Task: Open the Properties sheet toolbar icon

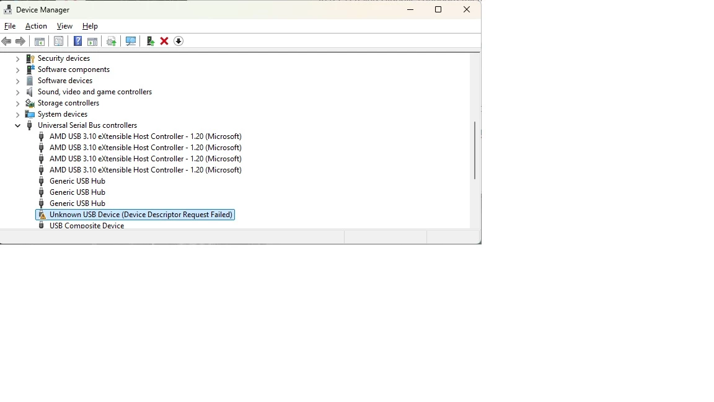Action: point(59,42)
